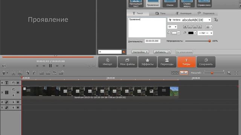This screenshot has height=135, width=241.
Task: Toggle visibility eye of audio track 2
Action: tap(18, 102)
